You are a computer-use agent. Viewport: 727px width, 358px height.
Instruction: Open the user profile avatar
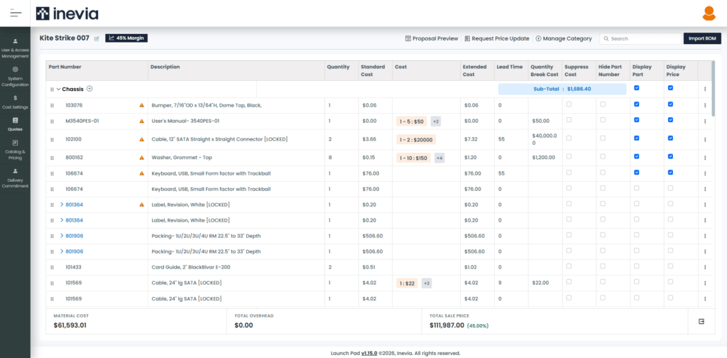click(709, 13)
